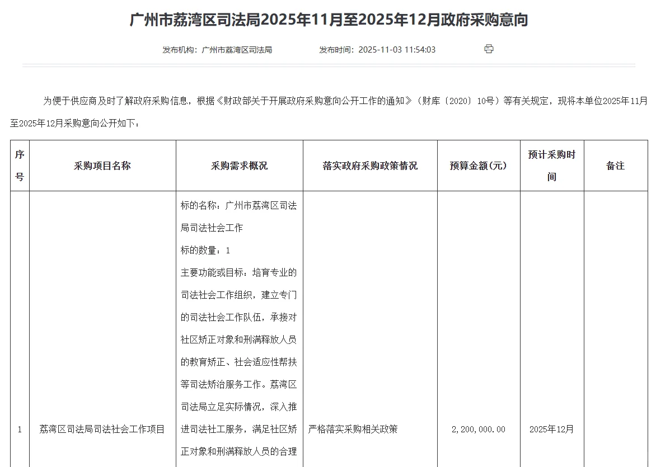
Task: Click the publisher name 广州市荔湾区司法局
Action: click(238, 49)
